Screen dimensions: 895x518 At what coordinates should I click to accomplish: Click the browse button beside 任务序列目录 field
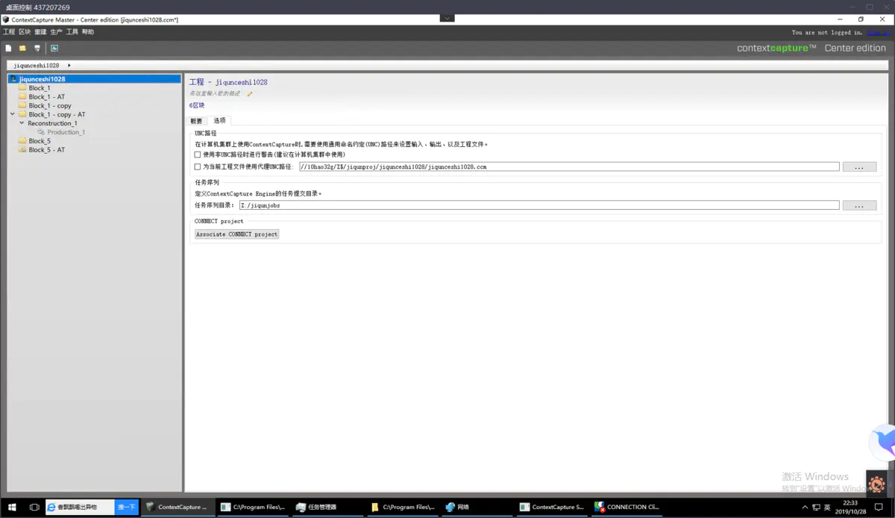[859, 205]
